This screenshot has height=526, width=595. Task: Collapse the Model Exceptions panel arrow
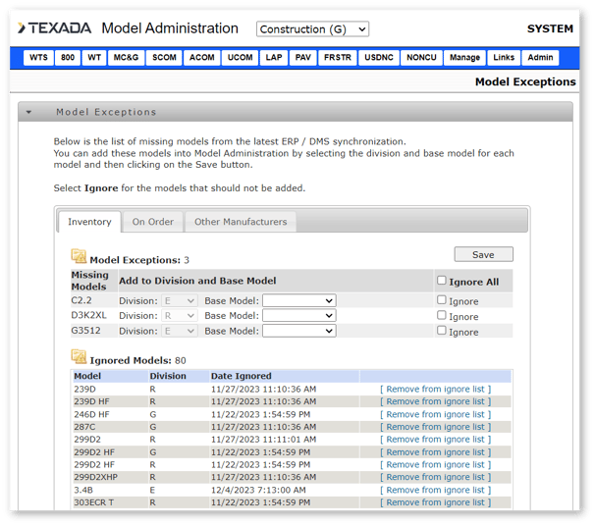29,113
